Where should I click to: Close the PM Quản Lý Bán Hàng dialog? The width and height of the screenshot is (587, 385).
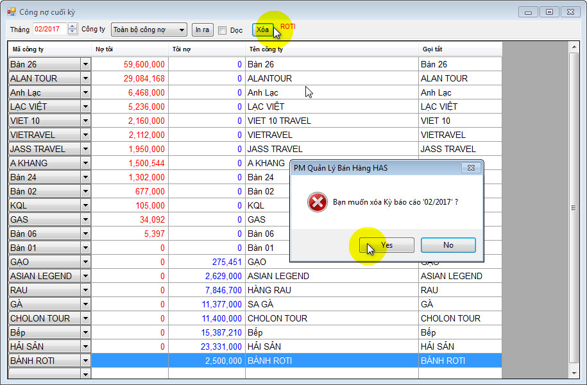(x=471, y=167)
